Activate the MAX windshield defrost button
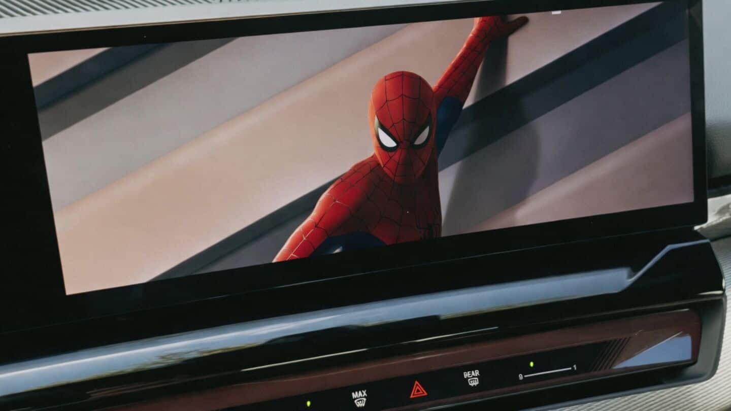This screenshot has height=411, width=731. pos(359,399)
